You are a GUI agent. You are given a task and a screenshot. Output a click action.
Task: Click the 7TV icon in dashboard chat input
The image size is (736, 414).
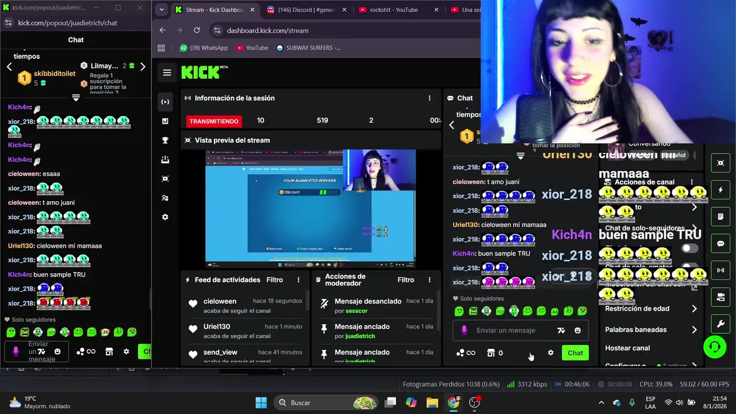[561, 330]
